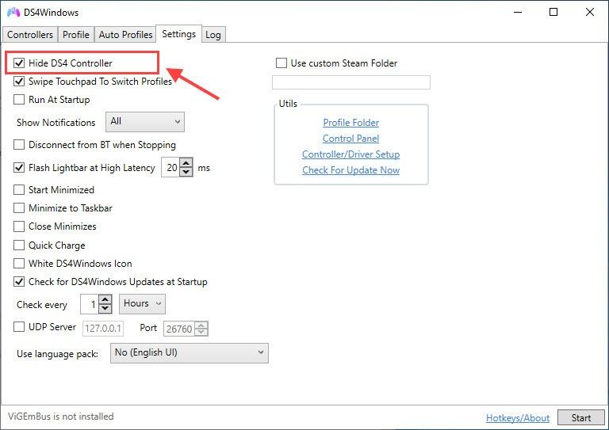Increase Flash Lightbar latency with up arrow
Viewport: 609px width, 430px height.
click(186, 163)
